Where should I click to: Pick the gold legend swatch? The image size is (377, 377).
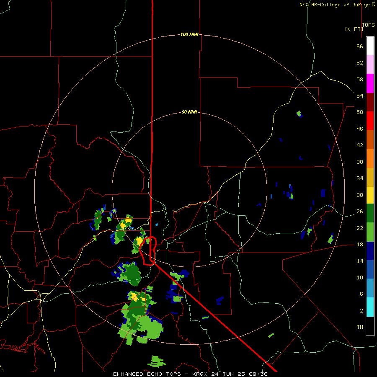(370, 177)
